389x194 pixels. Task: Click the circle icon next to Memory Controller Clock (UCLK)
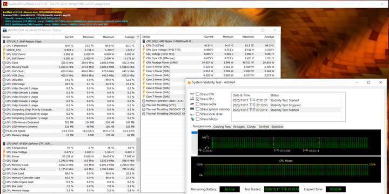[x=144, y=101]
